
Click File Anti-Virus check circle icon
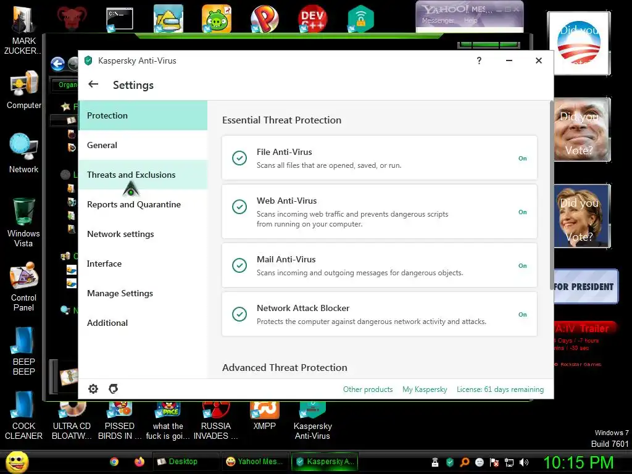(239, 158)
